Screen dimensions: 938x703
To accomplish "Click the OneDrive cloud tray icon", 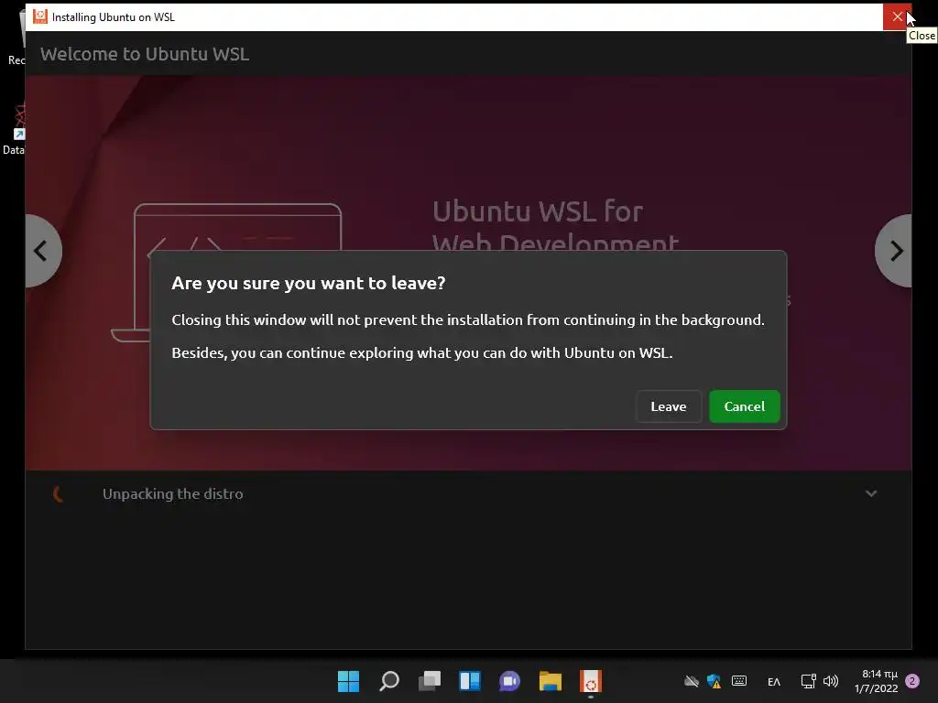I will click(692, 681).
